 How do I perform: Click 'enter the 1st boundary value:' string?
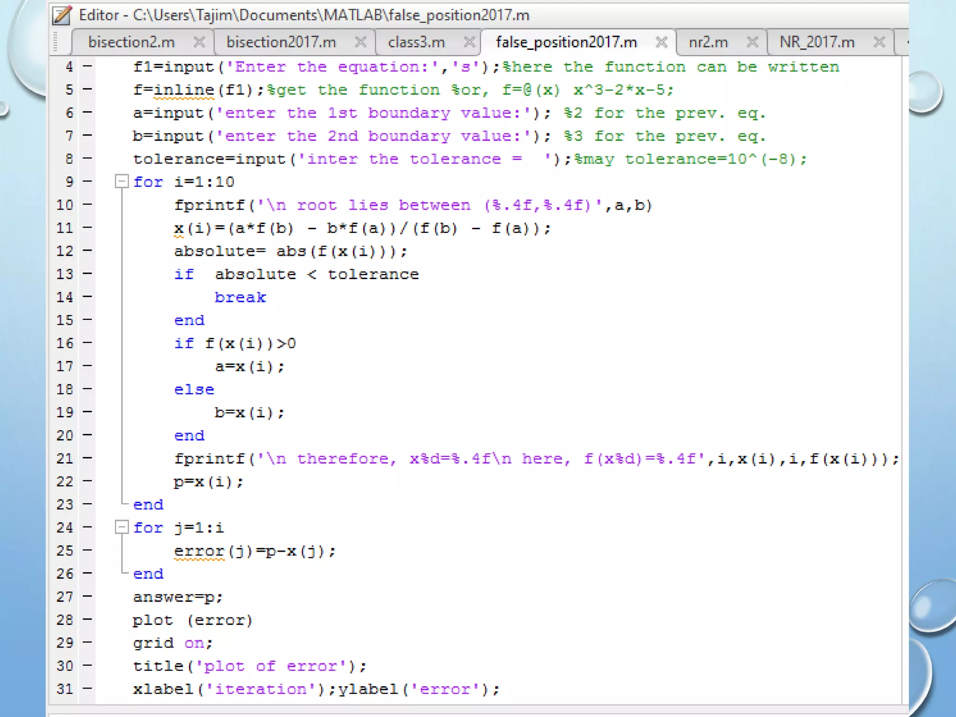(373, 113)
